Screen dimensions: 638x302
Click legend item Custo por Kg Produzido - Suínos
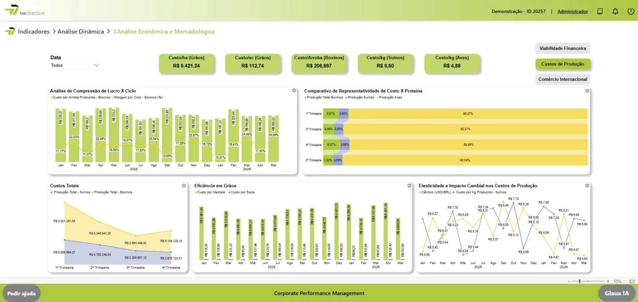tap(480, 192)
